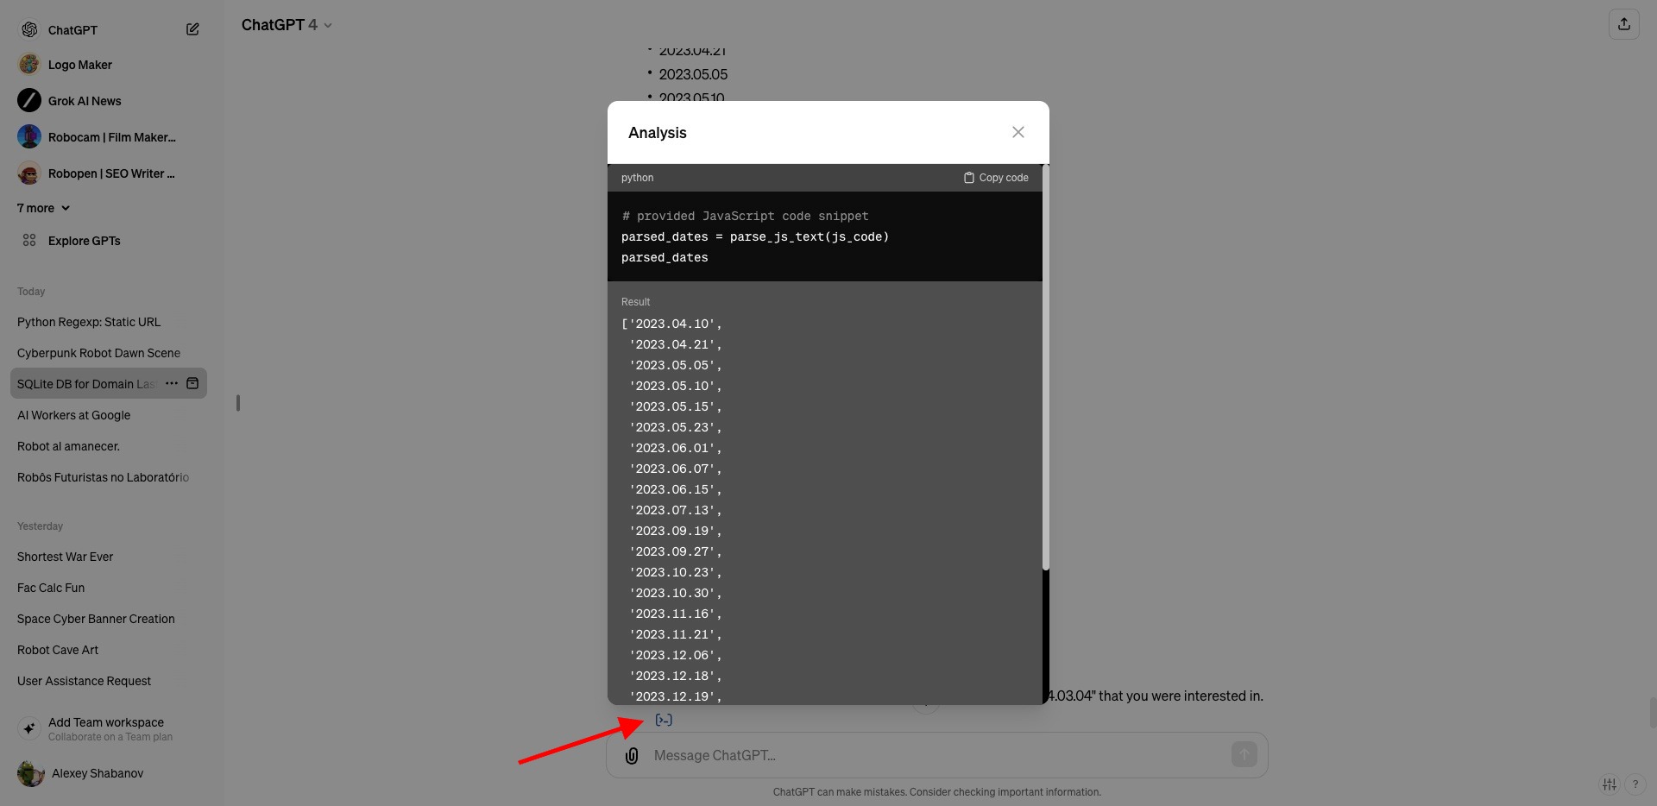Image resolution: width=1657 pixels, height=806 pixels.
Task: Click the clipboard icon beside Copy code
Action: [x=969, y=178]
